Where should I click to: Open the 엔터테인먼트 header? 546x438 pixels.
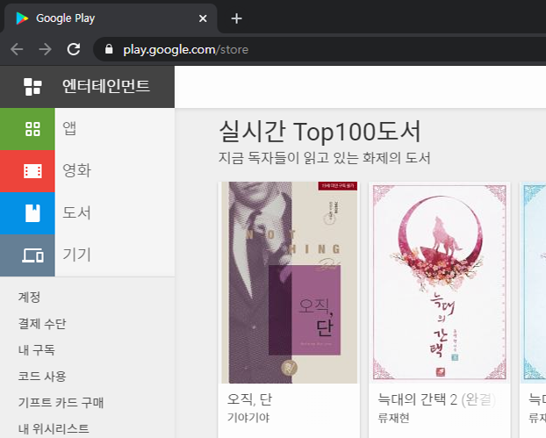pyautogui.click(x=87, y=87)
